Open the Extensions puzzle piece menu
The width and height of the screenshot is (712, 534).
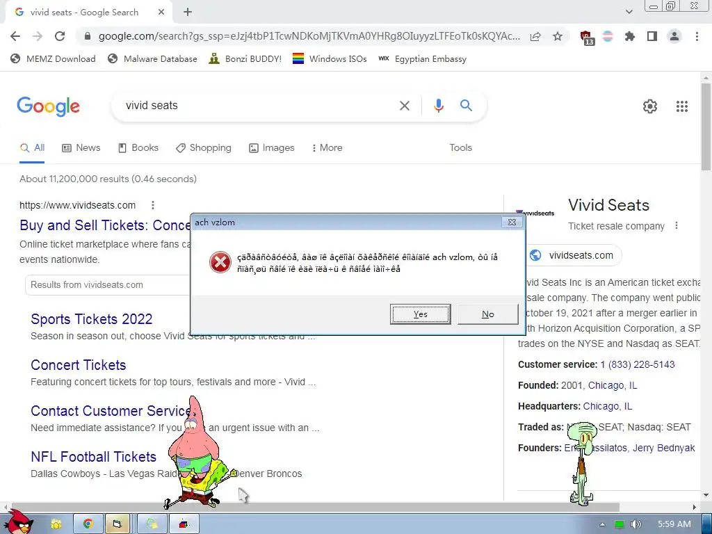click(630, 36)
